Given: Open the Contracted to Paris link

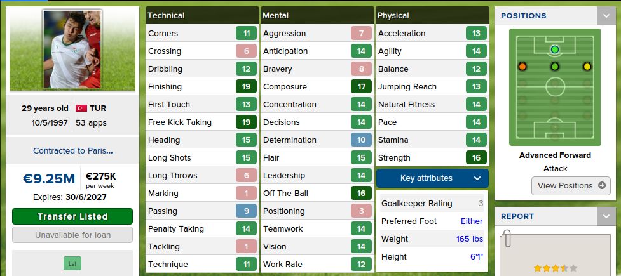Looking at the screenshot, I should (72, 151).
